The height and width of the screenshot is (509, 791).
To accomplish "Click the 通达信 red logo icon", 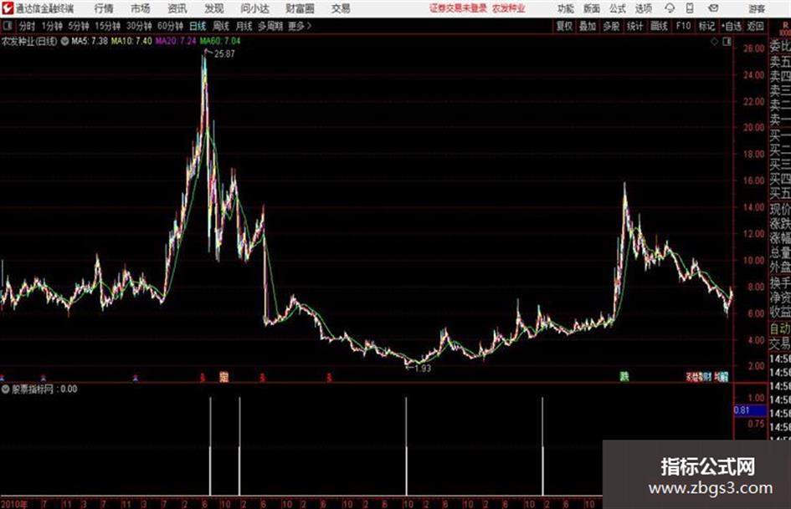I will point(8,8).
